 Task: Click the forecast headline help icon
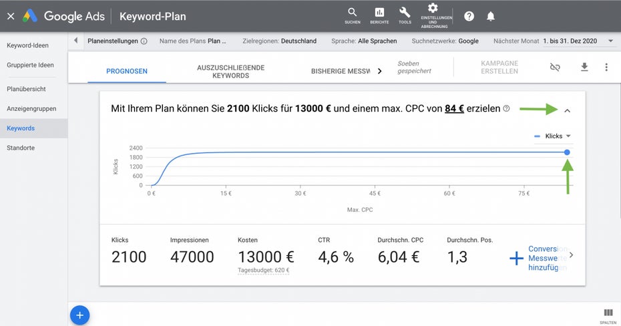(x=506, y=108)
